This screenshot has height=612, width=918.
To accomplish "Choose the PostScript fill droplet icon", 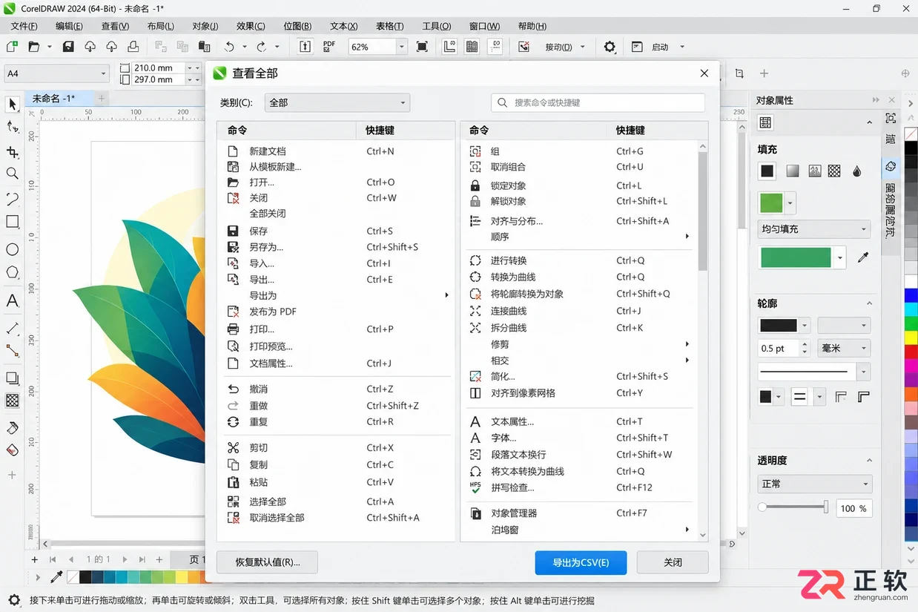I will pos(857,171).
